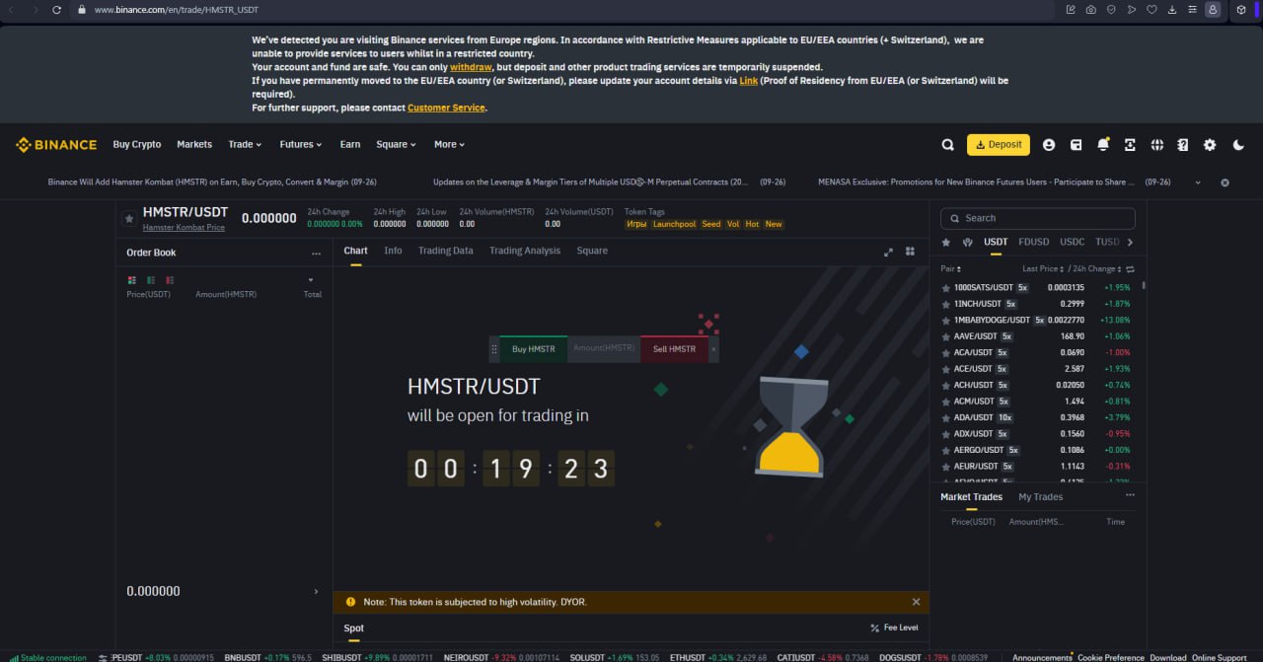Screen dimensions: 1263x662
Task: Open the notifications bell icon
Action: 1103,145
